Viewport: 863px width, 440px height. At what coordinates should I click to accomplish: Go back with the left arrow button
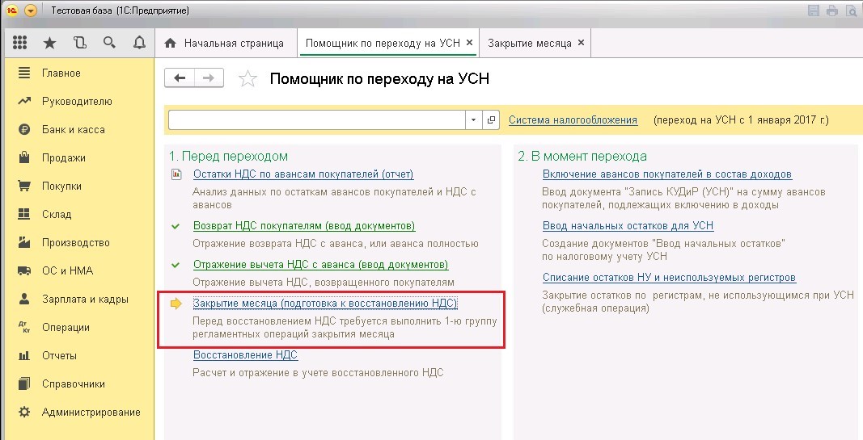click(x=180, y=78)
